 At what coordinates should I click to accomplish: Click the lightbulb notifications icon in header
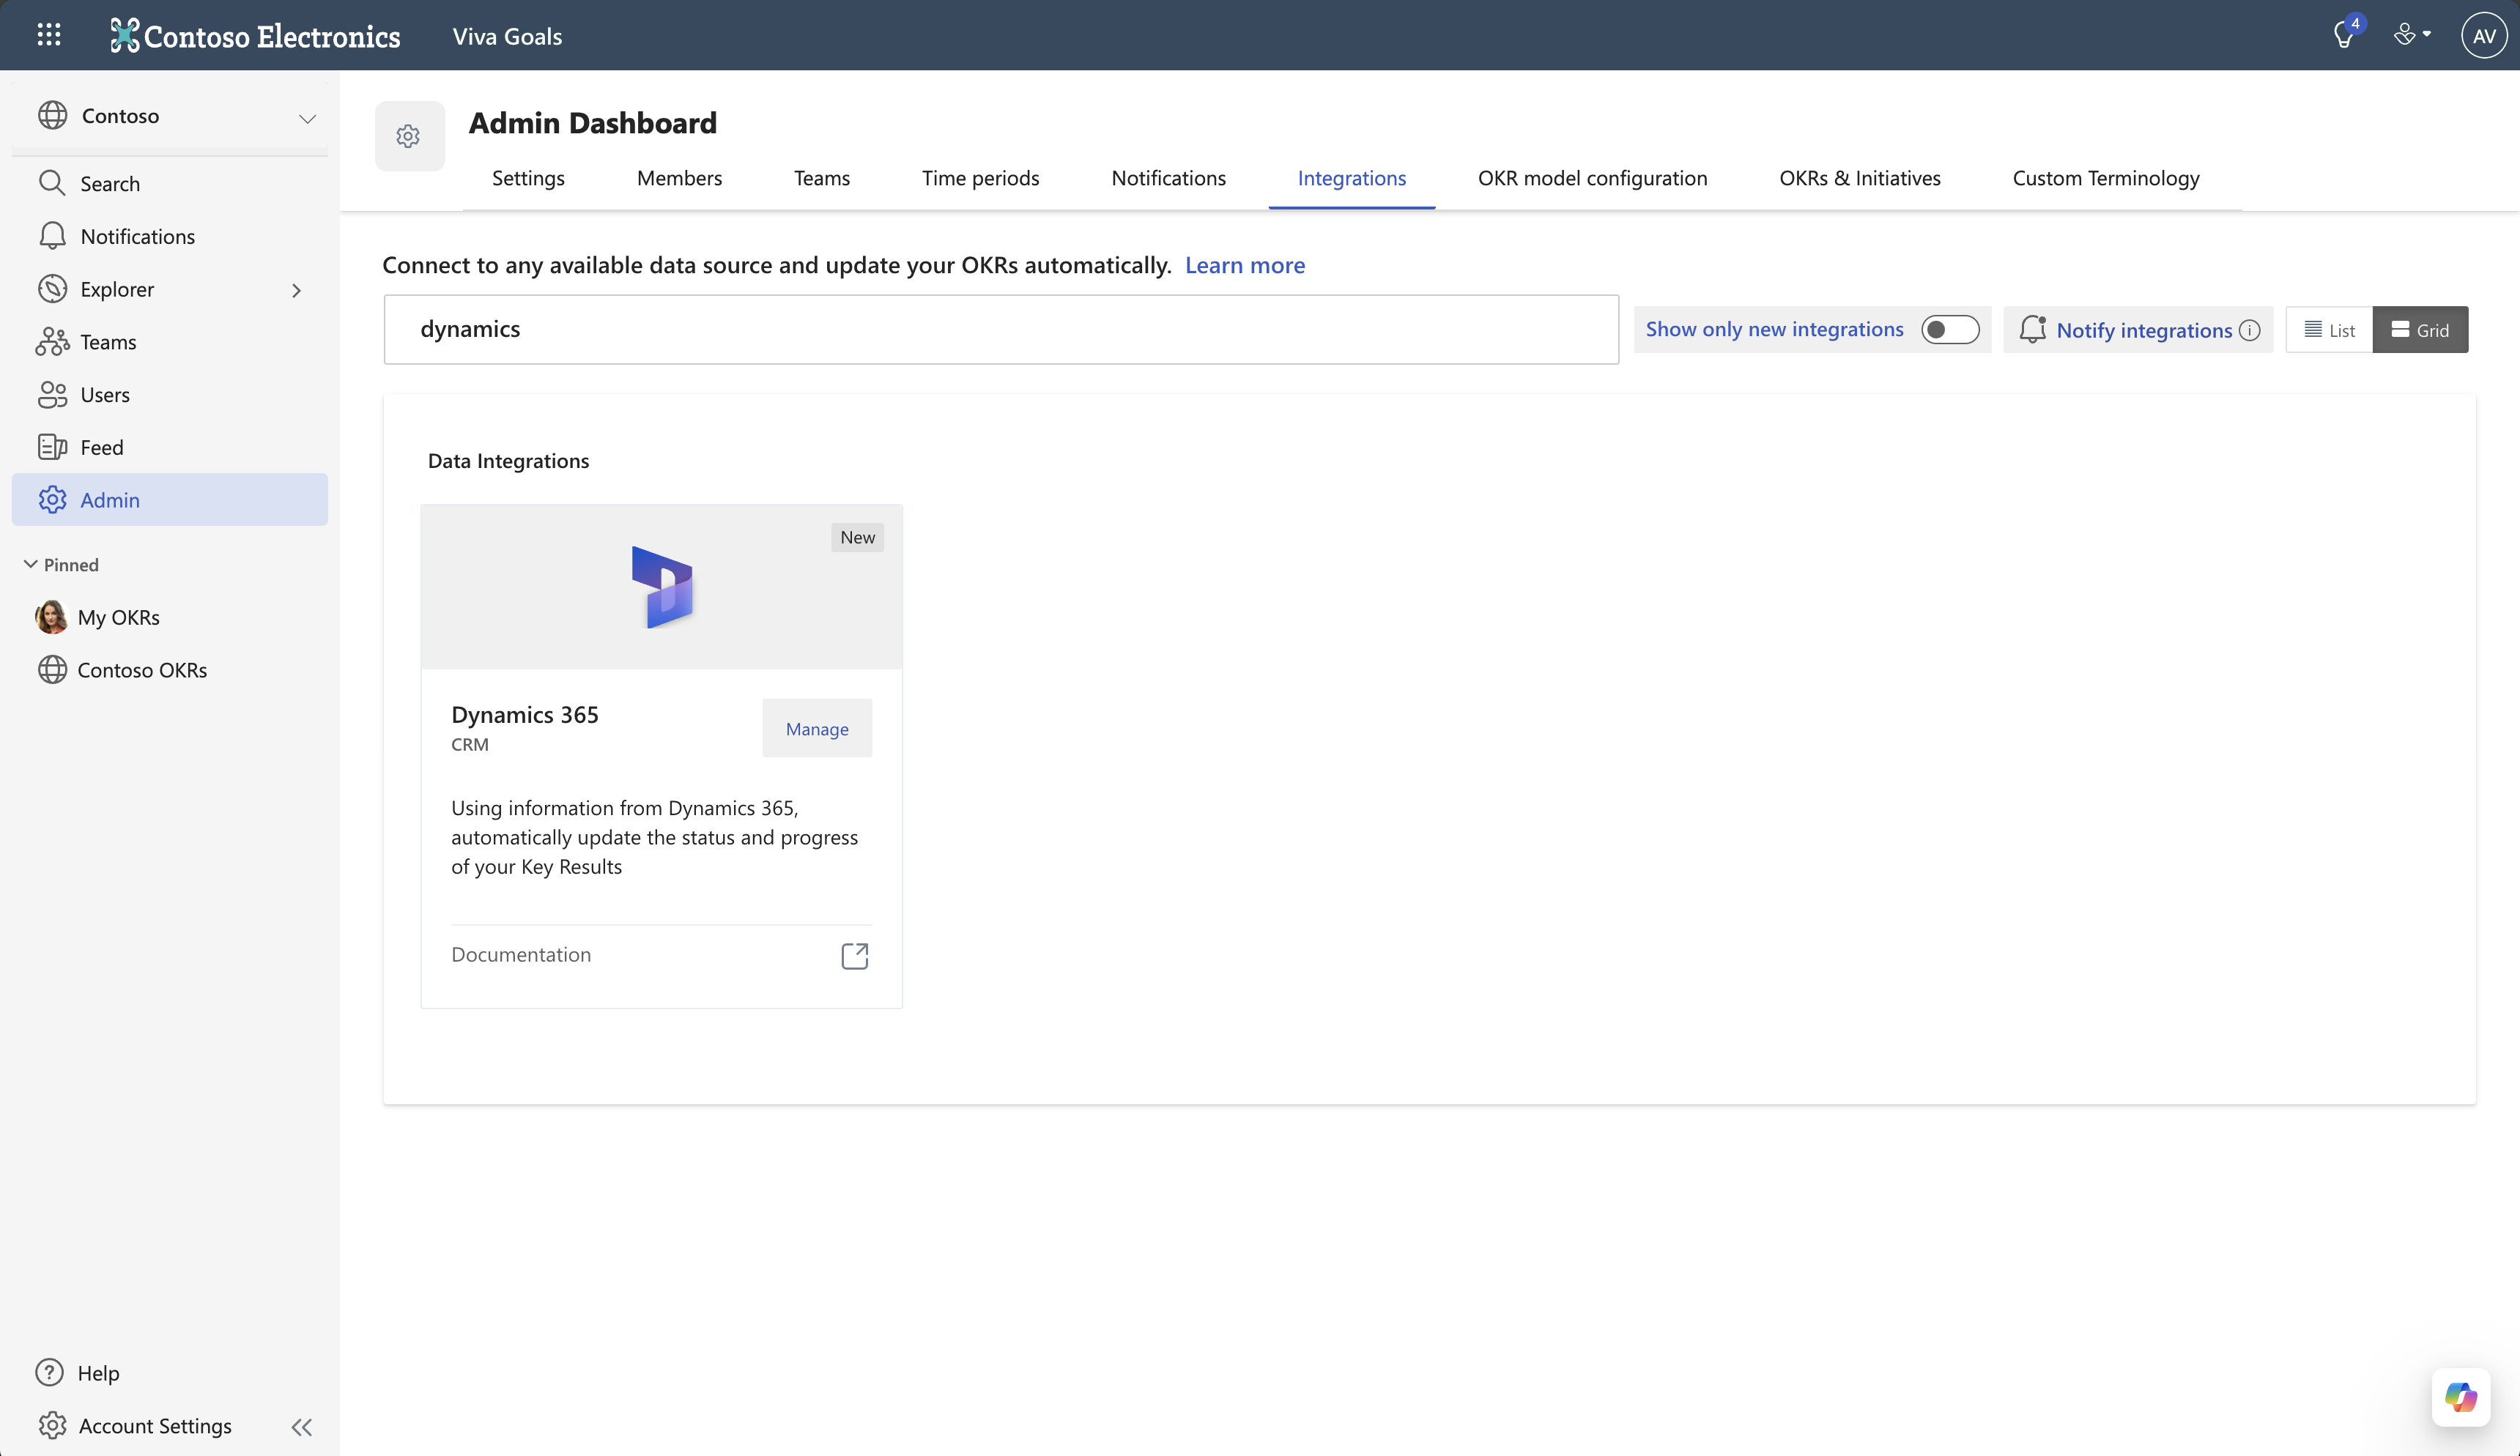[x=2343, y=36]
